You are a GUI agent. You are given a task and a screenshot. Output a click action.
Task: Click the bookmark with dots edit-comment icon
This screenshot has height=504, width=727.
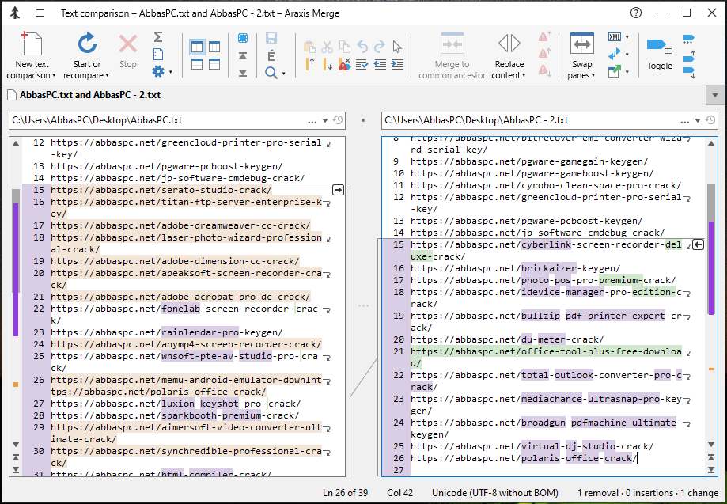coord(689,39)
